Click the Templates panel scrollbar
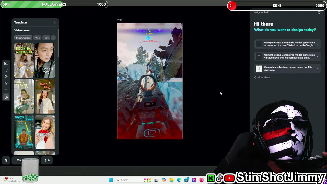The height and width of the screenshot is (184, 327). coord(58,43)
